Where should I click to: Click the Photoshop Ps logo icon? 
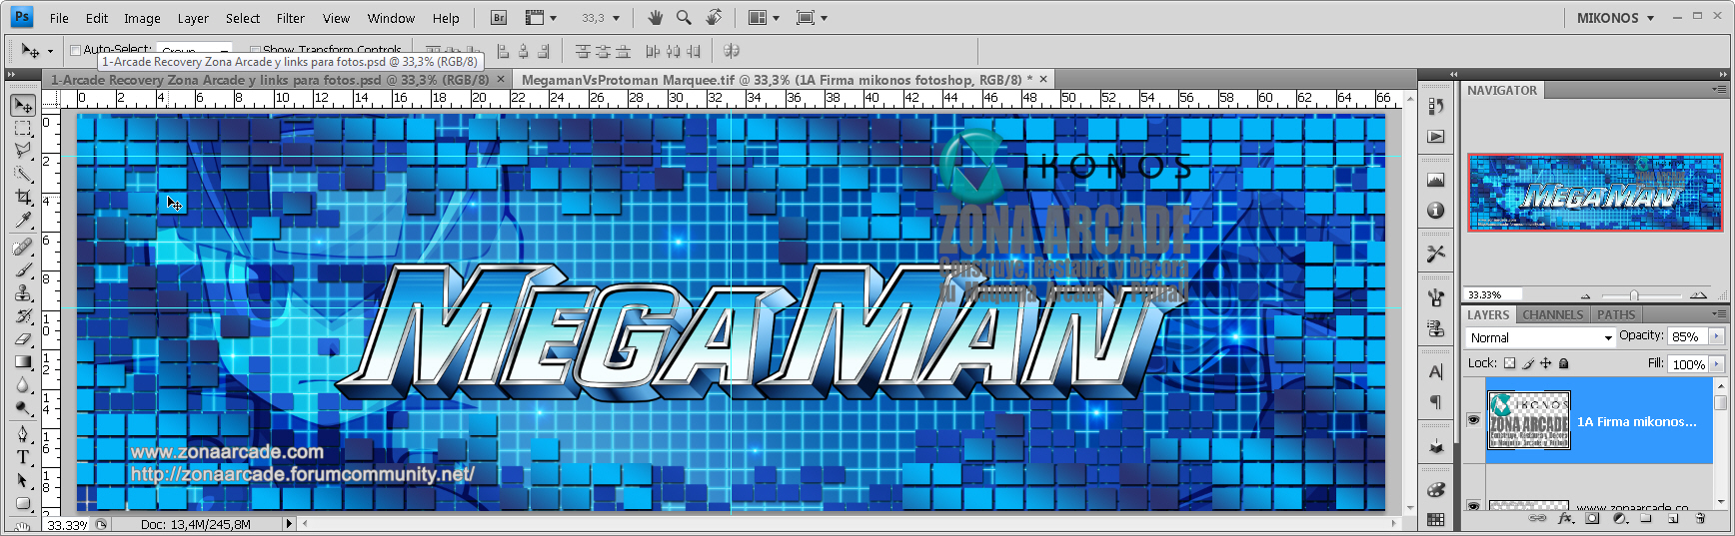[x=21, y=17]
